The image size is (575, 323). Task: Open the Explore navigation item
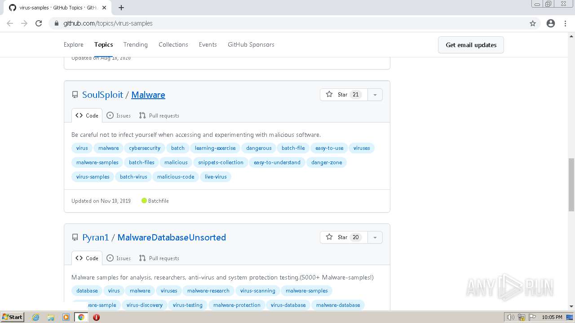point(74,44)
